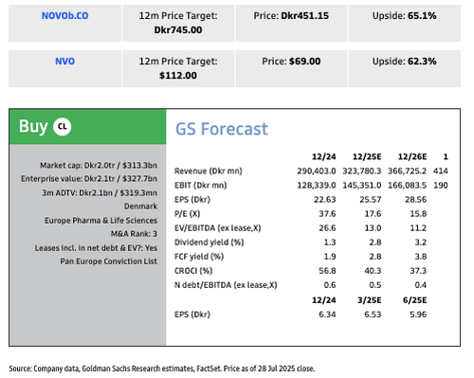474x378 pixels.
Task: Select Market cap Dkr2.0tr line
Action: pos(99,165)
